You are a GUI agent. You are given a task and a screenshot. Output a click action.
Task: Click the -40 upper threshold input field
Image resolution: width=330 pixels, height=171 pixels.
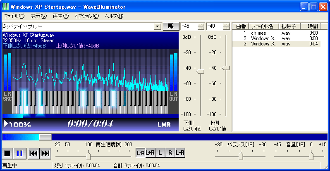(215, 26)
